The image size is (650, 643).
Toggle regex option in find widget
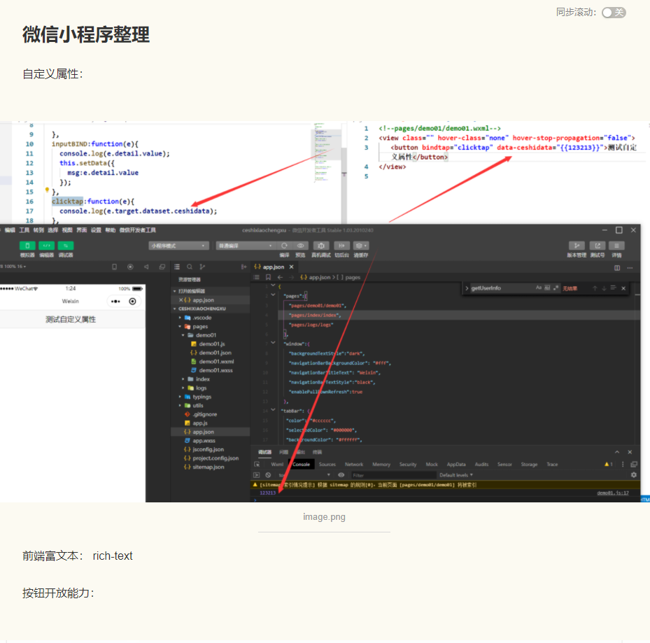[556, 288]
